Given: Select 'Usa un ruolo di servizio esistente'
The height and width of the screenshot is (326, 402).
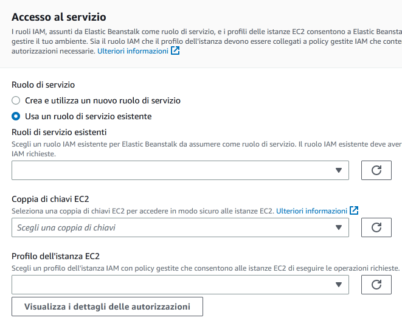Looking at the screenshot, I should 16,116.
